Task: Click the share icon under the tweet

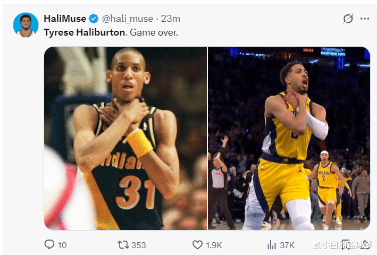Action: [x=365, y=245]
